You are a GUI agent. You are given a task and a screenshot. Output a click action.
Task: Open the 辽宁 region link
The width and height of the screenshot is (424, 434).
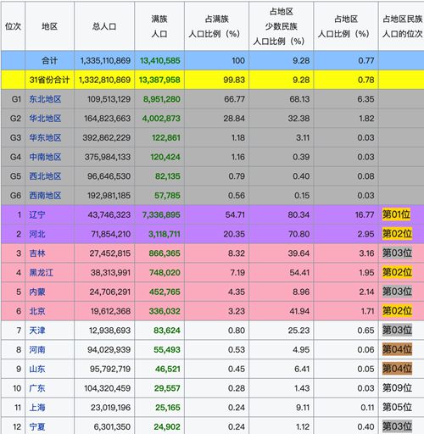click(37, 214)
